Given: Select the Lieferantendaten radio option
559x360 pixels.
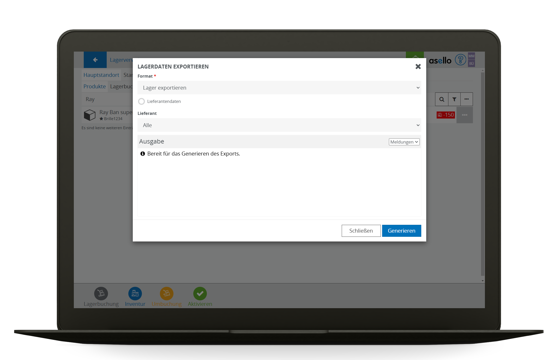Looking at the screenshot, I should tap(141, 101).
